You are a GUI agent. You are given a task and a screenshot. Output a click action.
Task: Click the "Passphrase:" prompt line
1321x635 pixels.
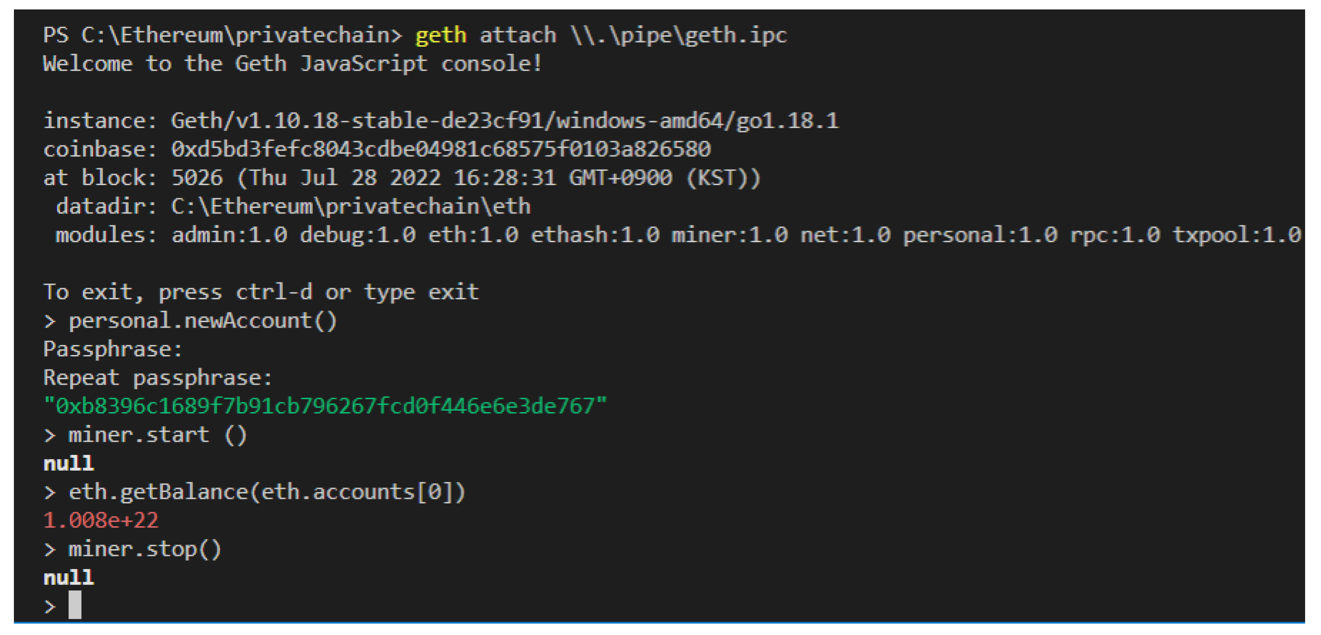pyautogui.click(x=113, y=350)
